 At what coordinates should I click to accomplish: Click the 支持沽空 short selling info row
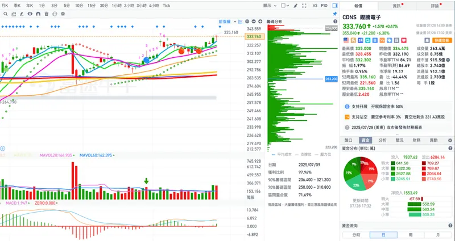click(397, 117)
